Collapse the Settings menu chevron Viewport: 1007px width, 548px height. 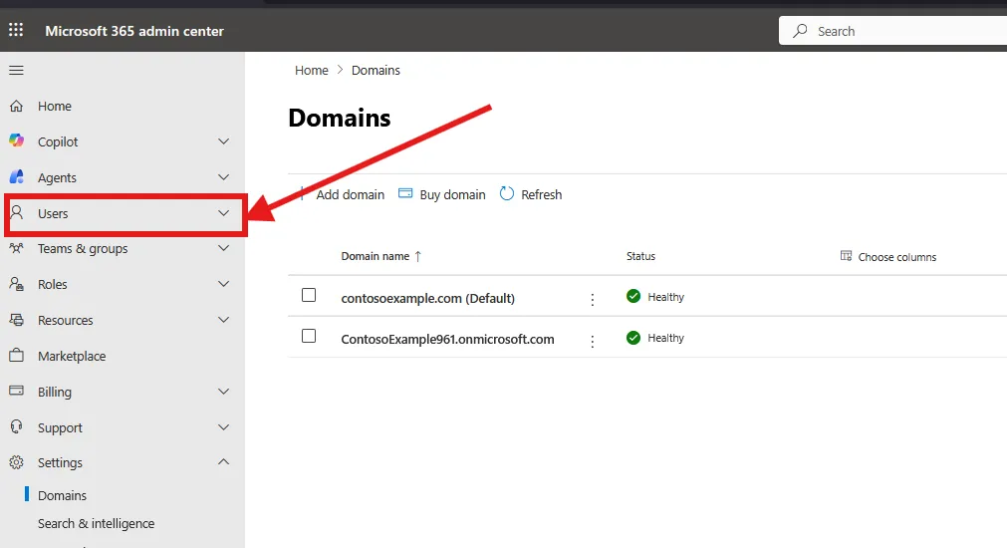(223, 462)
